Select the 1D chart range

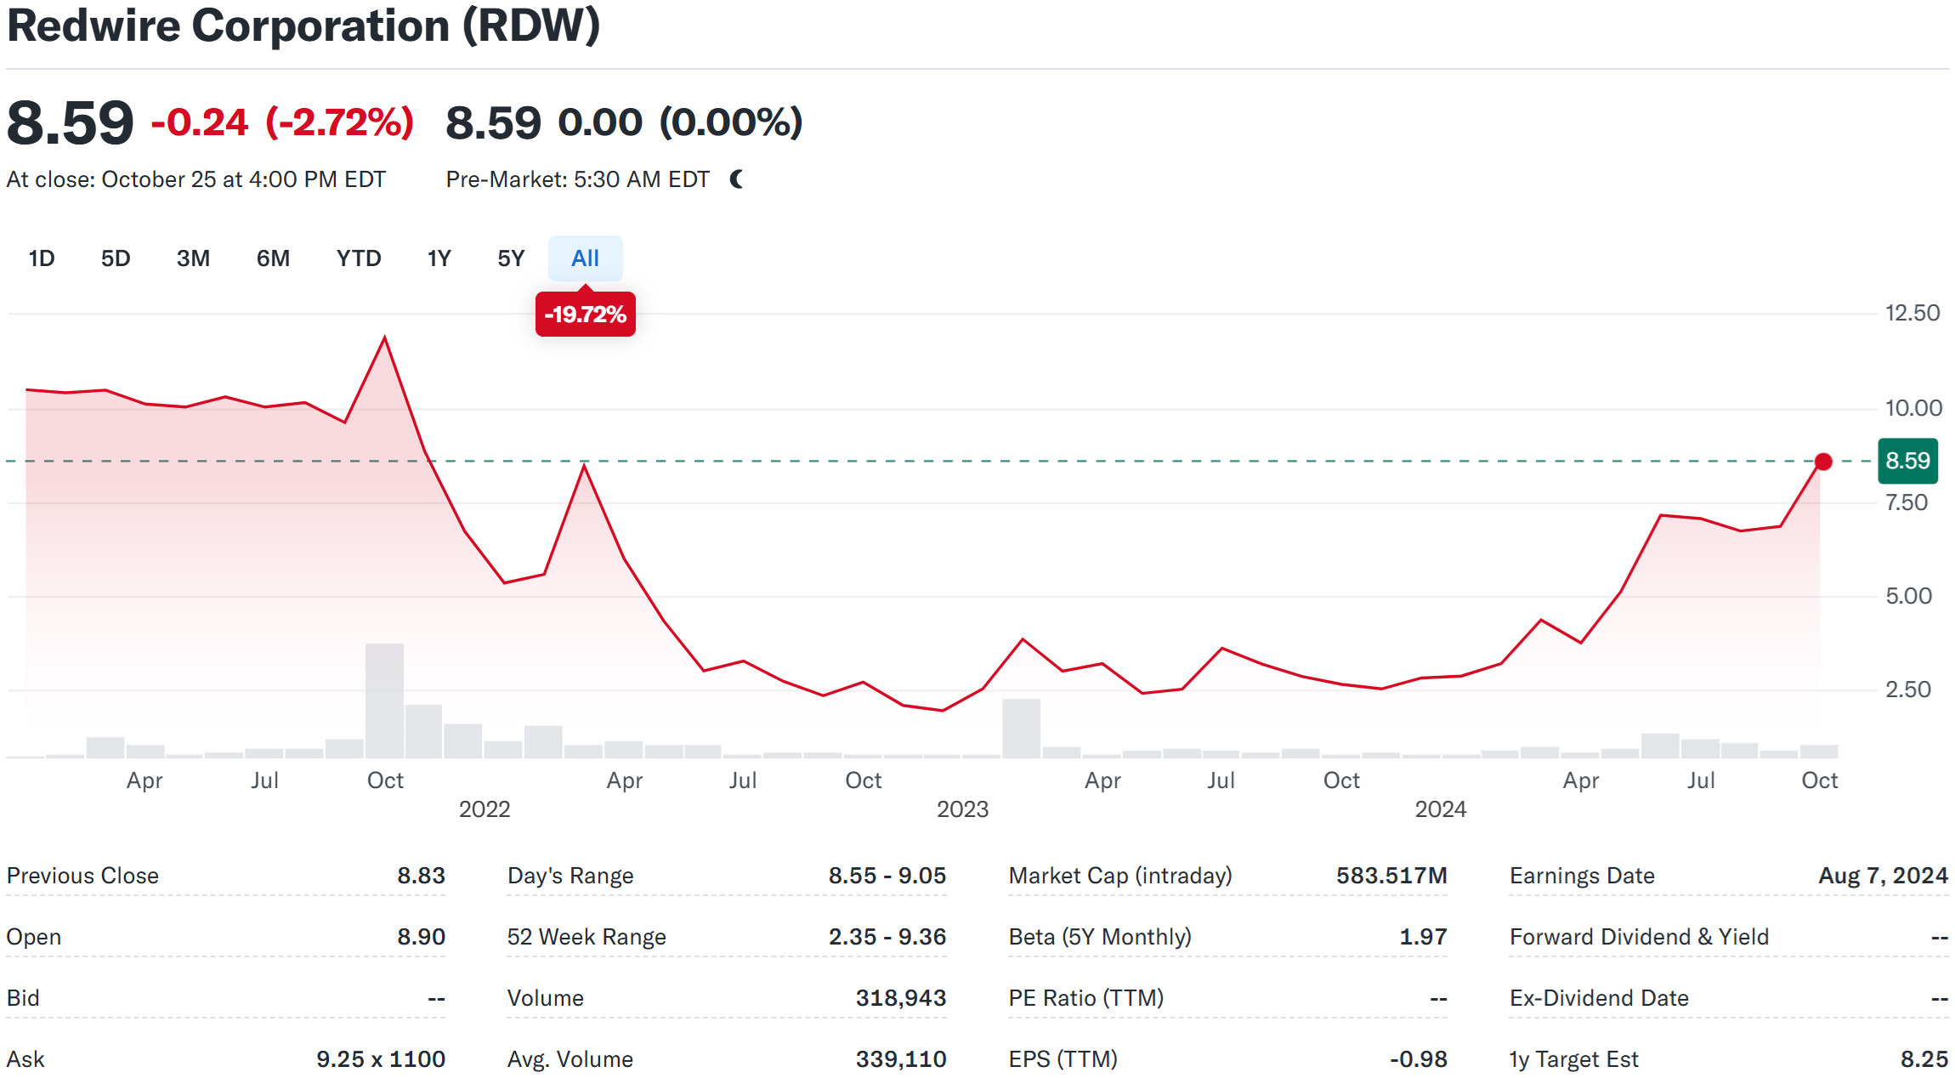point(42,258)
